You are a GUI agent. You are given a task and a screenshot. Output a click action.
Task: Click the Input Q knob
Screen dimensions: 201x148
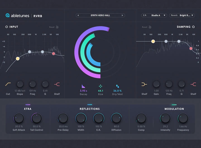point(45,84)
